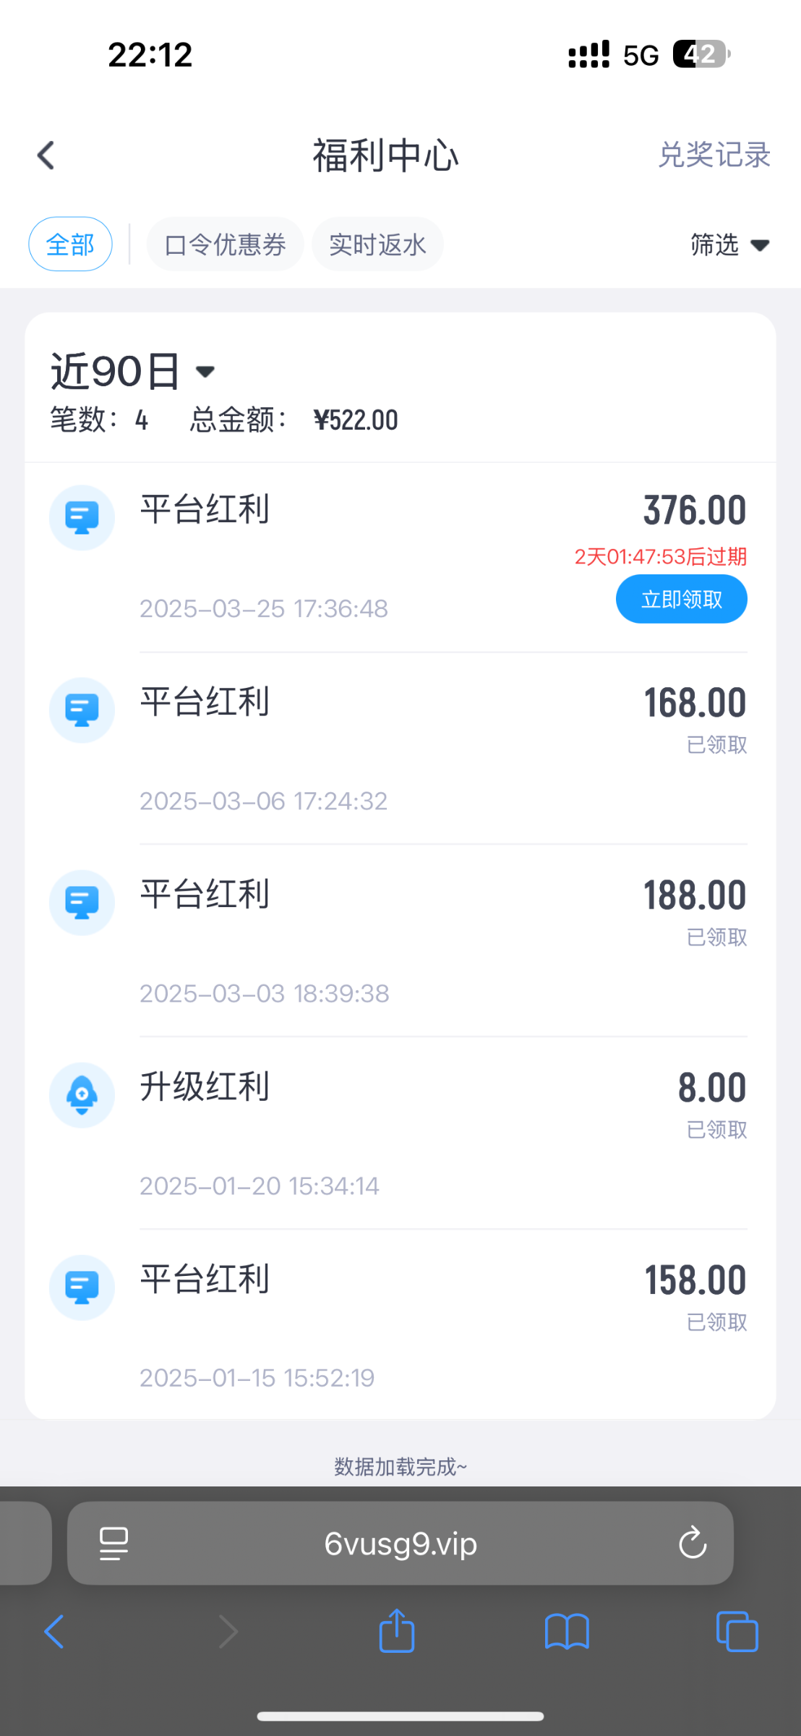
Task: Open the 筛选 filter dropdown
Action: 729,245
